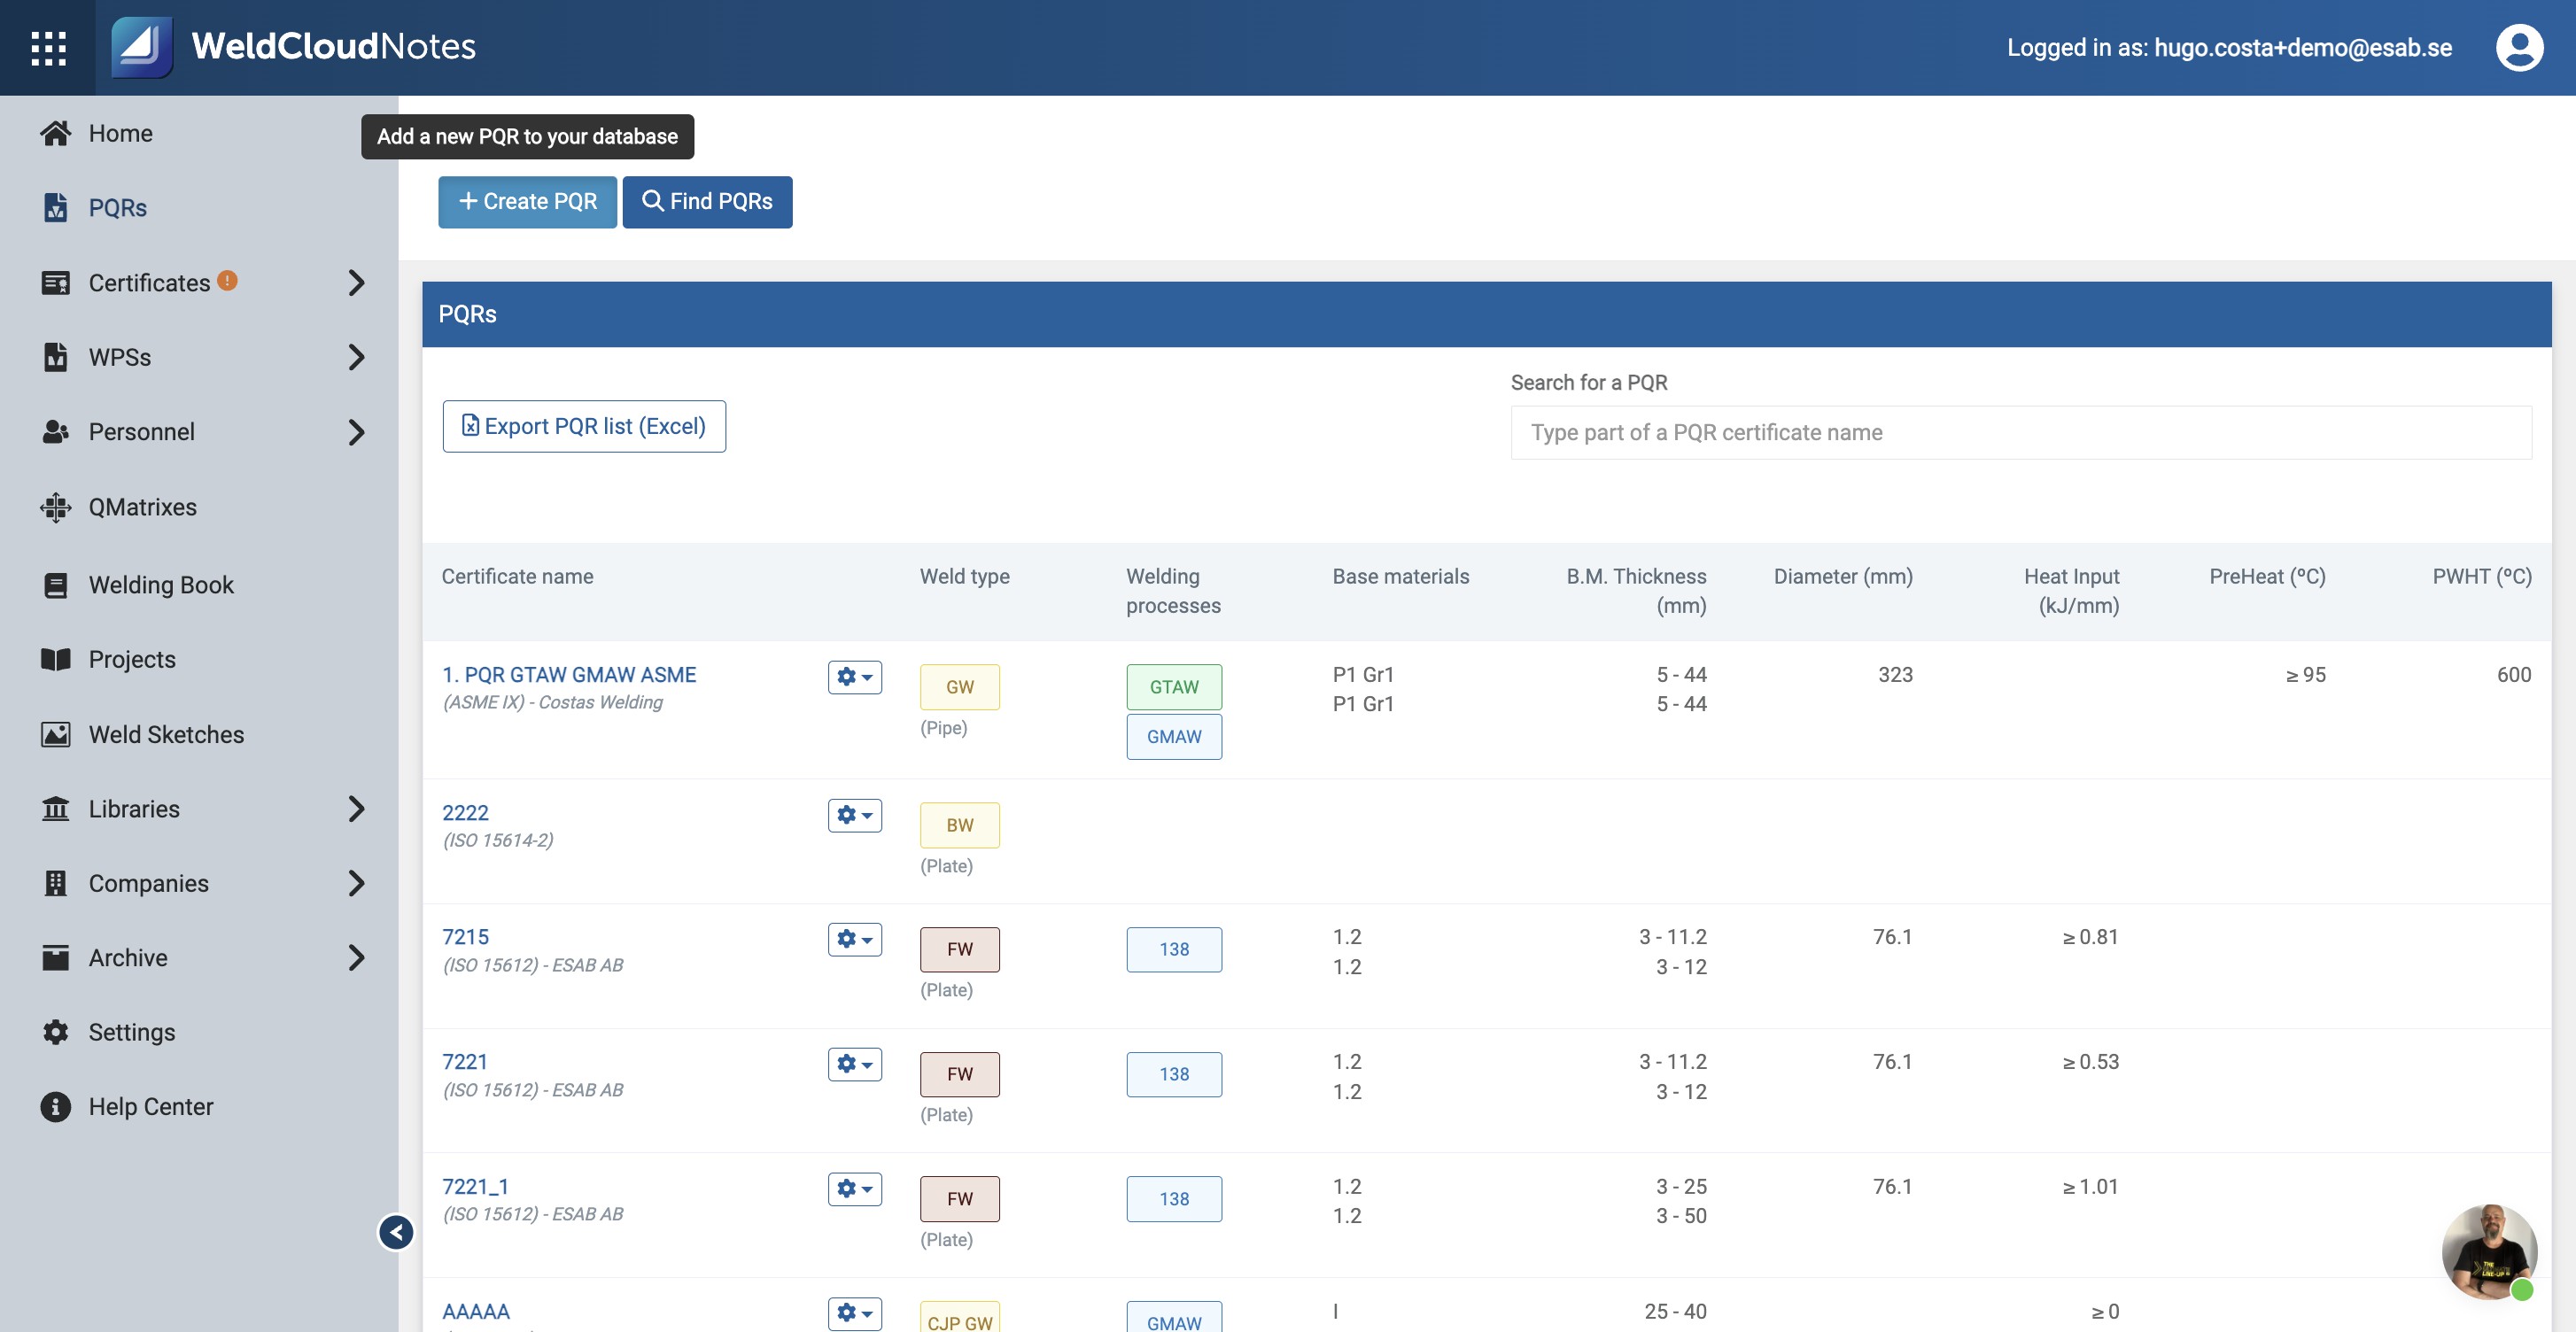Open Welding Book from the sidebar
Screen dimensions: 2576x1332
click(x=161, y=585)
